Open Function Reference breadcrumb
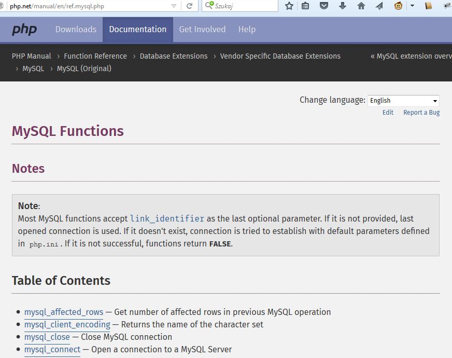The height and width of the screenshot is (358, 452). (95, 56)
